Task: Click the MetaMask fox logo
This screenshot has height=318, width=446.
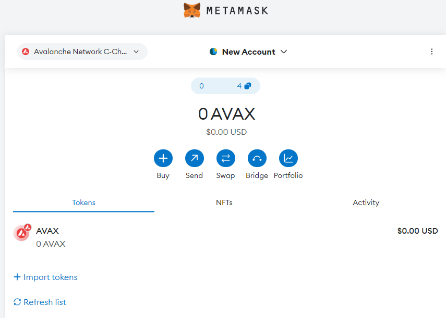Action: point(192,10)
